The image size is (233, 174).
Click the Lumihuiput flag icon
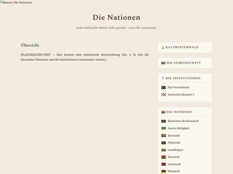pyautogui.click(x=164, y=150)
